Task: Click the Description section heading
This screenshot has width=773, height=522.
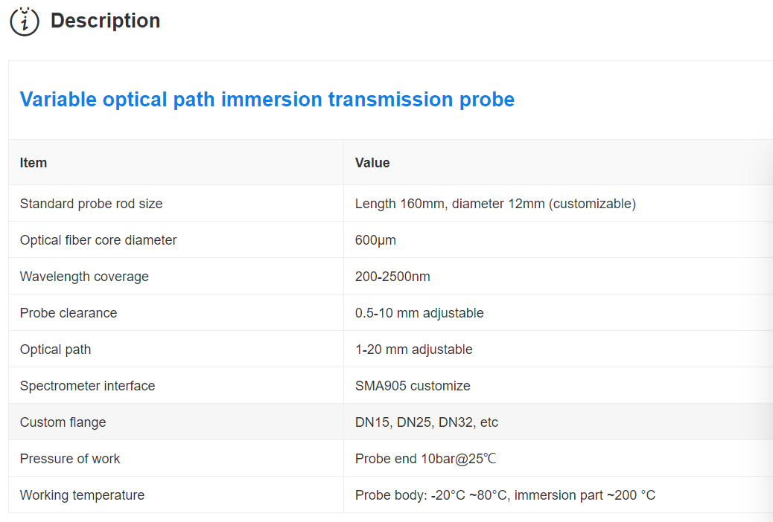Action: pos(105,21)
